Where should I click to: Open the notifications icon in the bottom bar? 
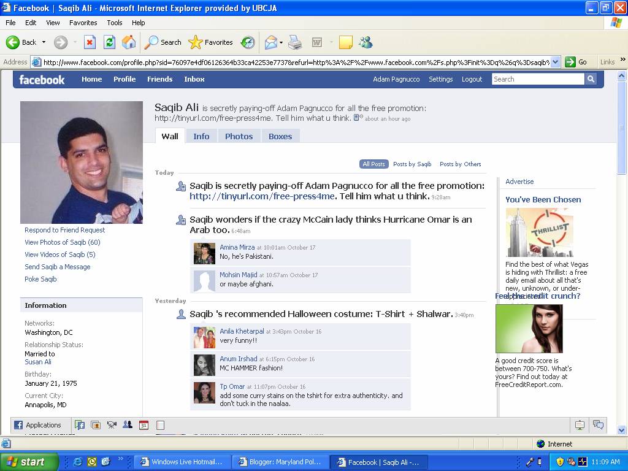coord(580,425)
